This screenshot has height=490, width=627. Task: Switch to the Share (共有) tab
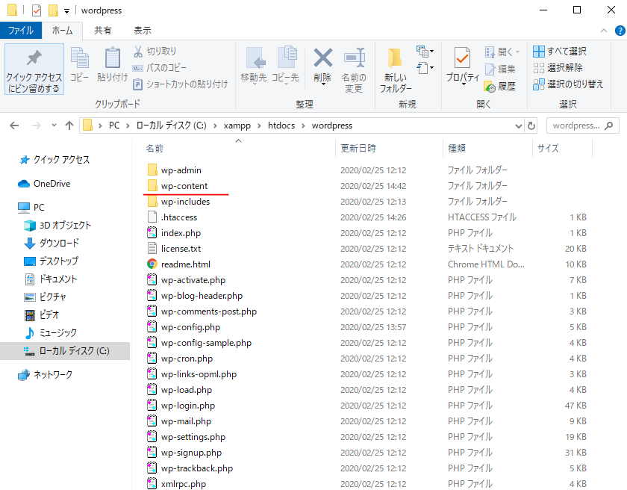(x=103, y=31)
